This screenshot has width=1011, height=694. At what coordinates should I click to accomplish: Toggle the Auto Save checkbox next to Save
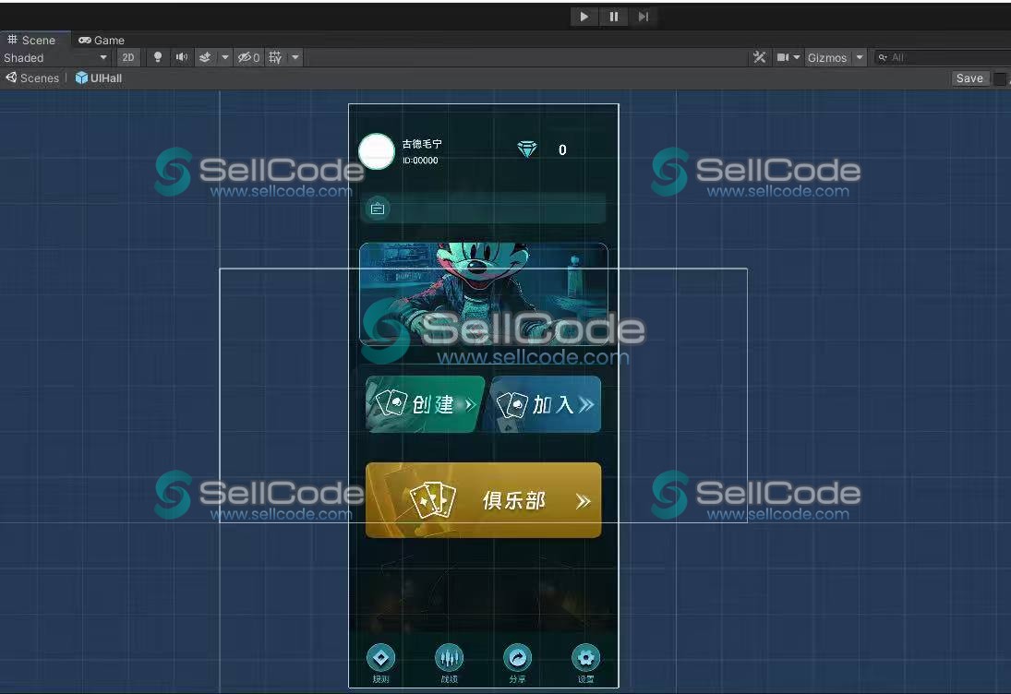tap(1000, 78)
